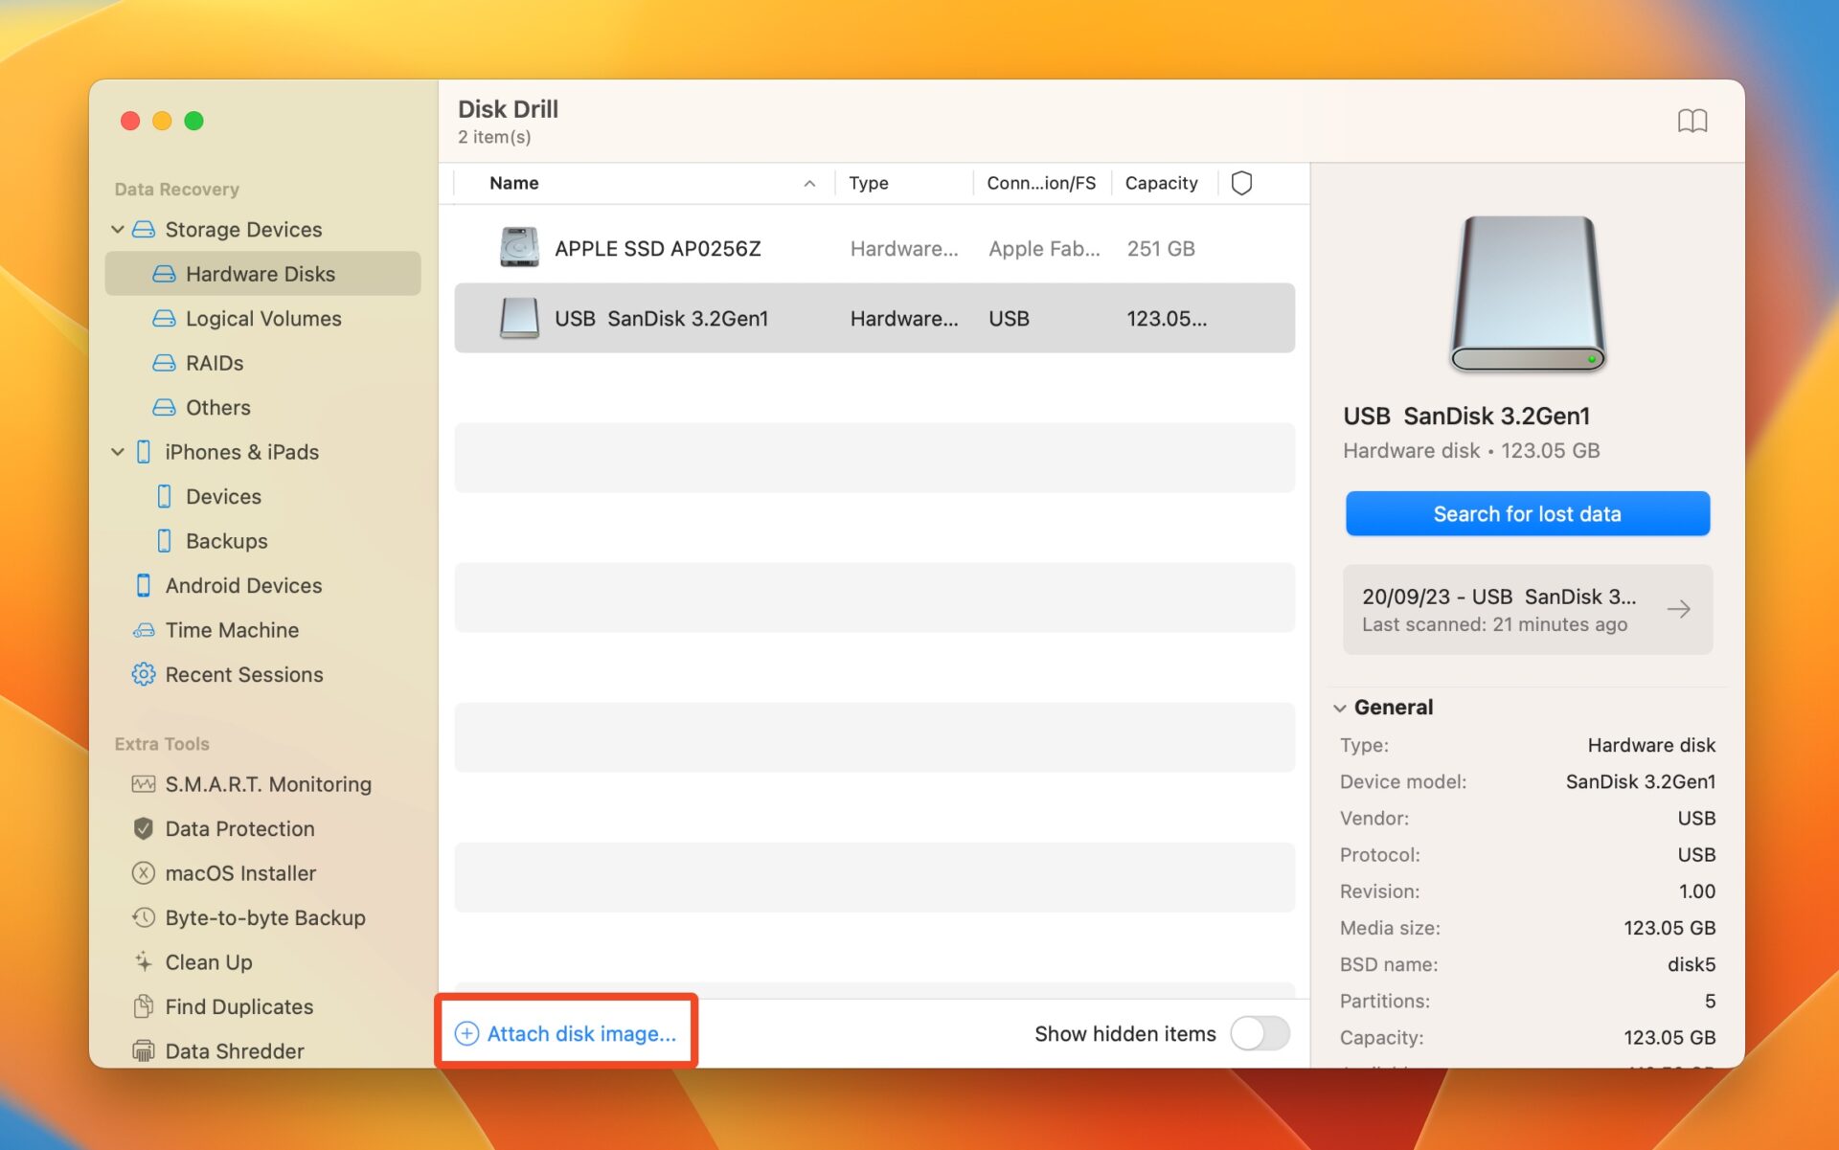Open Recent Sessions gear icon
Image resolution: width=1839 pixels, height=1150 pixels.
tap(143, 674)
